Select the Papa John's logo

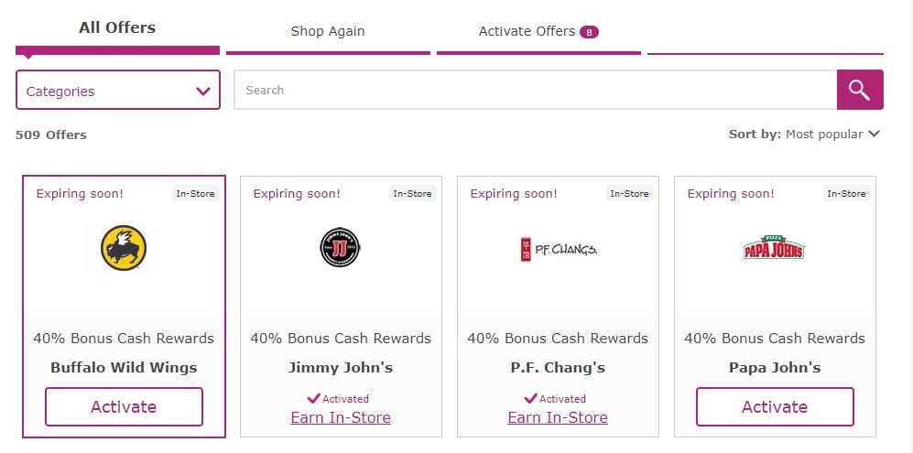(774, 247)
